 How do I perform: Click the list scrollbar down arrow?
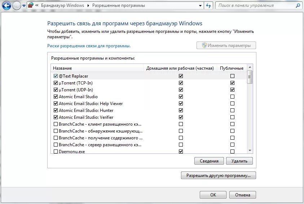click(250, 151)
